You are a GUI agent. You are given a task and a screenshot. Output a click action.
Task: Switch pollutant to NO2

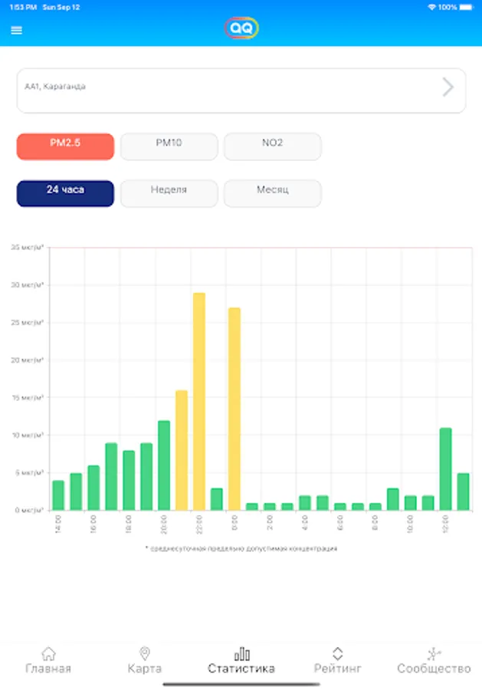[x=273, y=146]
